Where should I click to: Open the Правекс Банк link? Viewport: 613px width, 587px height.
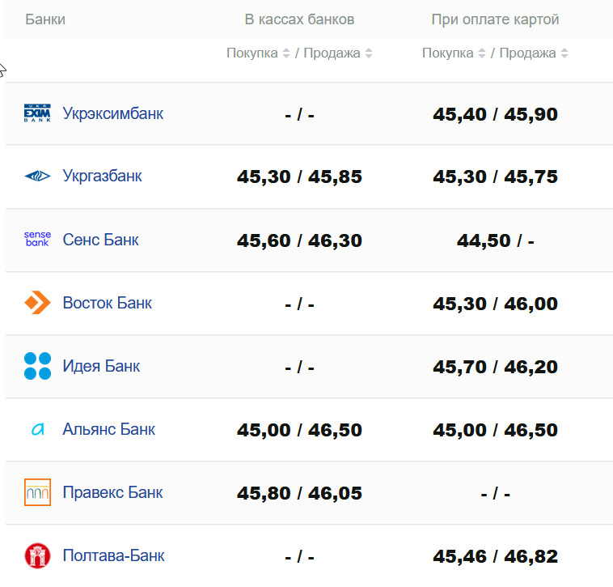click(x=112, y=492)
